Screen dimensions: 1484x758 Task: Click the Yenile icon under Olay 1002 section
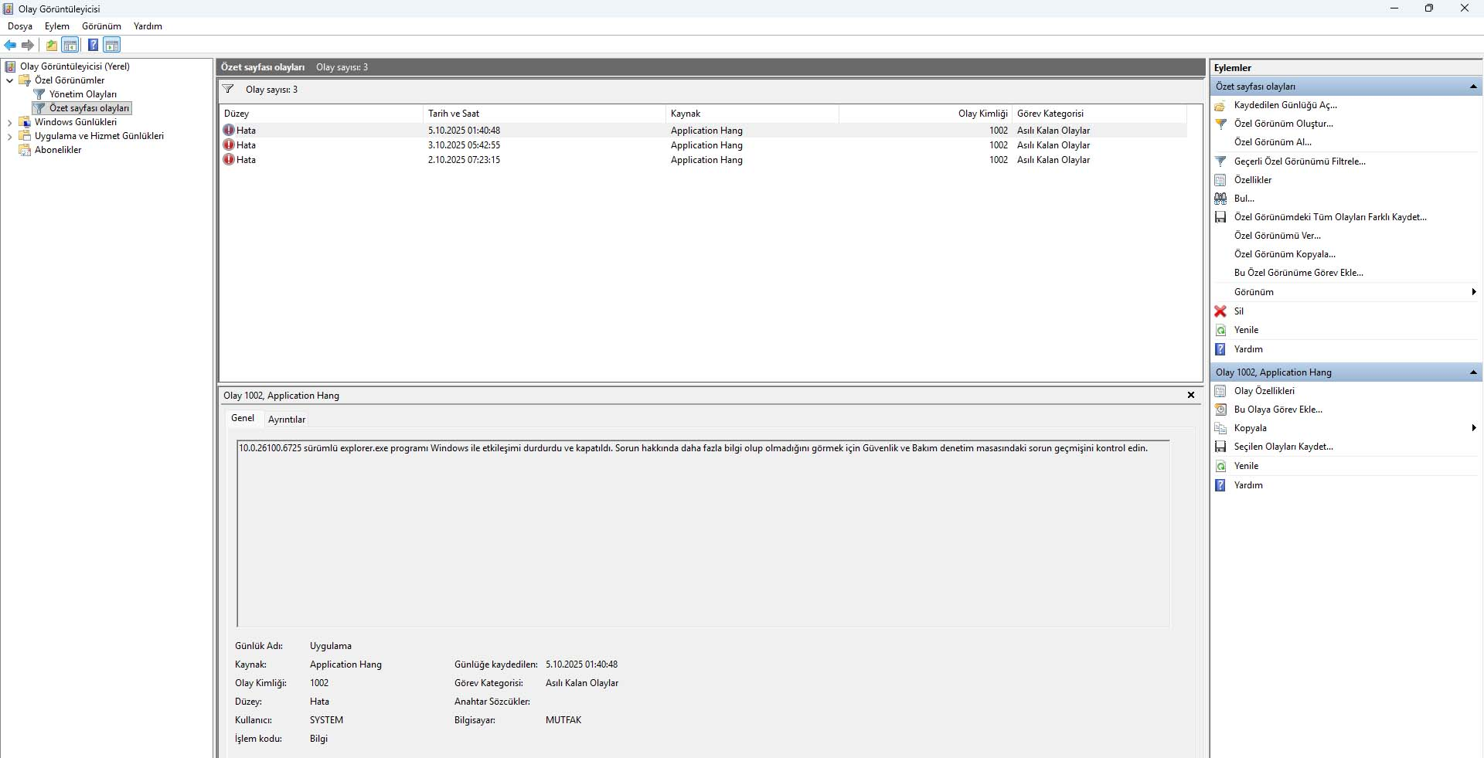1220,466
